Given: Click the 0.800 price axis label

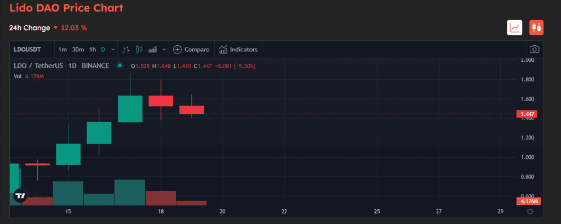Looking at the screenshot, I should (x=527, y=177).
